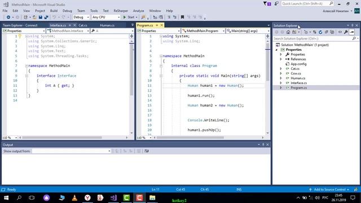The height and width of the screenshot is (203, 361).
Task: Toggle pin on Interface.cs tab
Action: point(70,25)
